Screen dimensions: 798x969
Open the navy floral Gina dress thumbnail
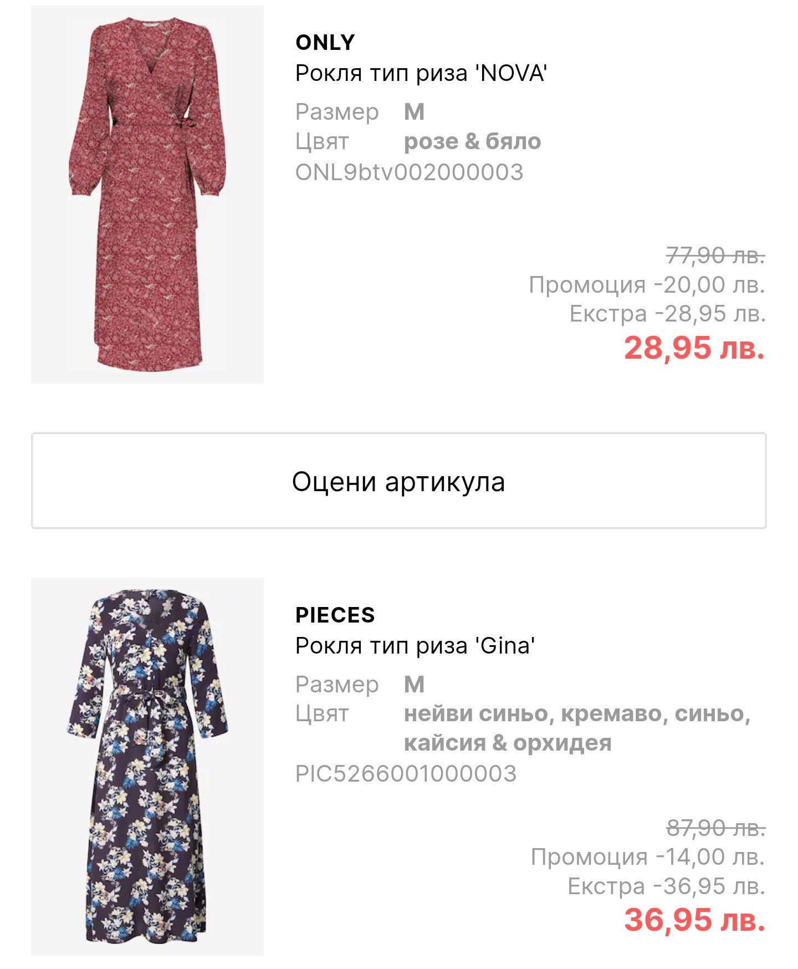[x=147, y=766]
